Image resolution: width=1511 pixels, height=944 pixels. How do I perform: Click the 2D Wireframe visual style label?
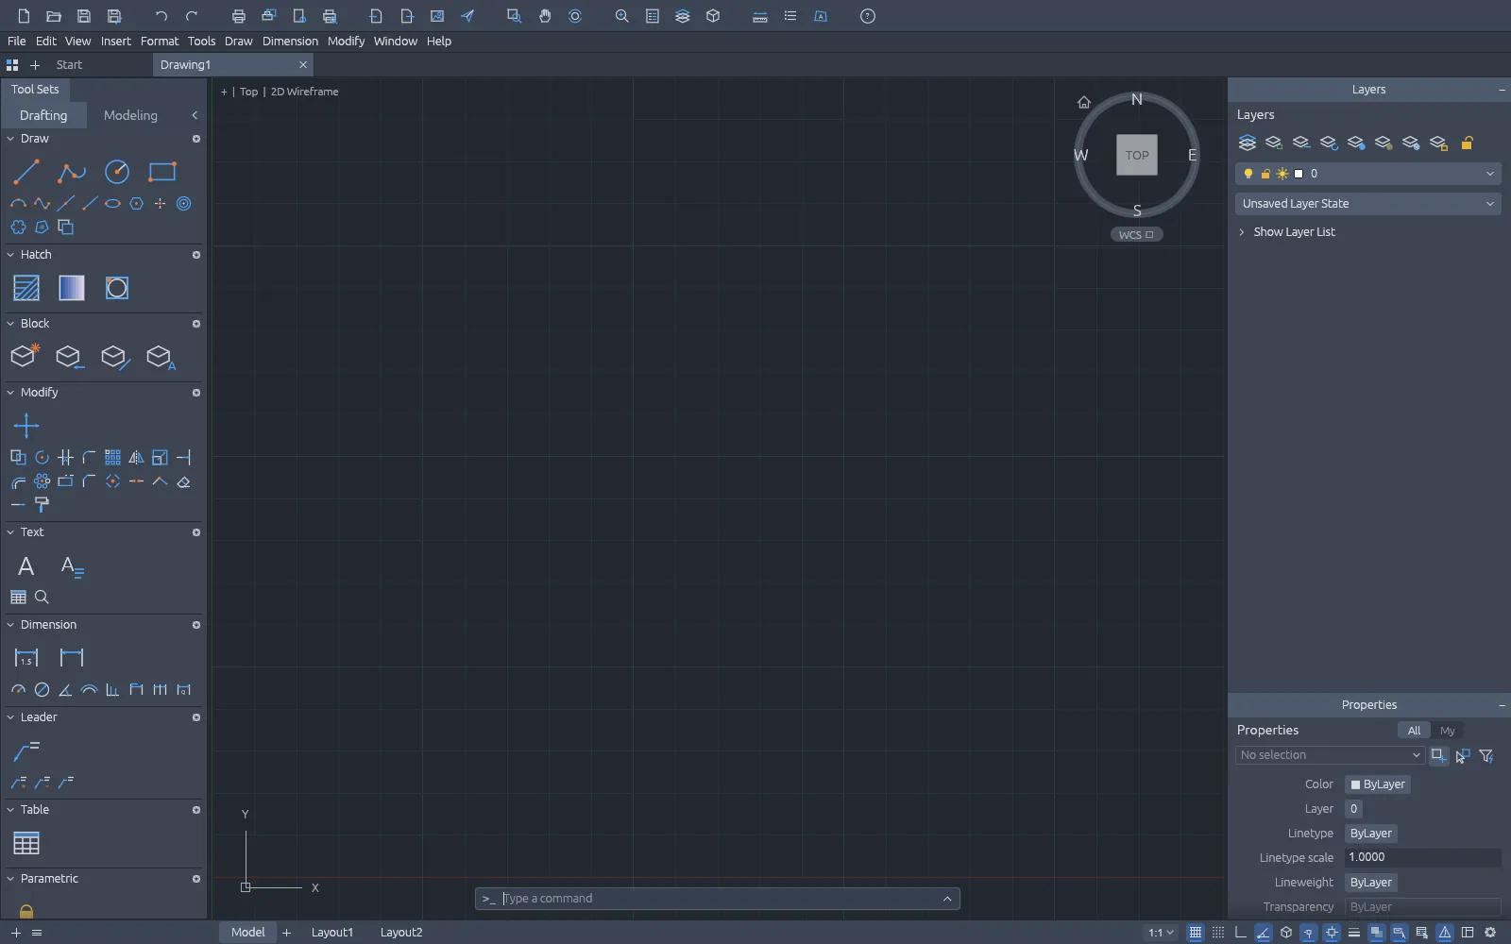click(x=304, y=92)
